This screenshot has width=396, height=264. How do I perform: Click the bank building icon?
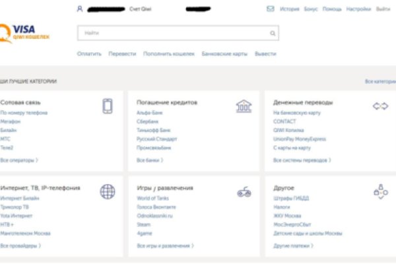click(244, 106)
